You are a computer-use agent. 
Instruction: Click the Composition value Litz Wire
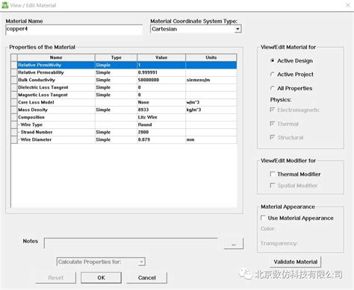pos(161,117)
